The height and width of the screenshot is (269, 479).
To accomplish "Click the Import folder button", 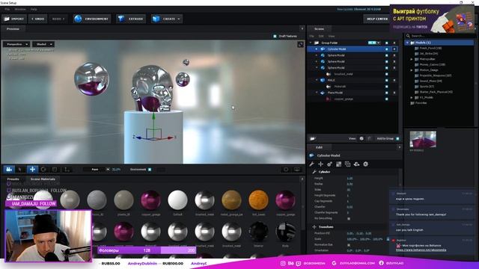I will 14,19.
